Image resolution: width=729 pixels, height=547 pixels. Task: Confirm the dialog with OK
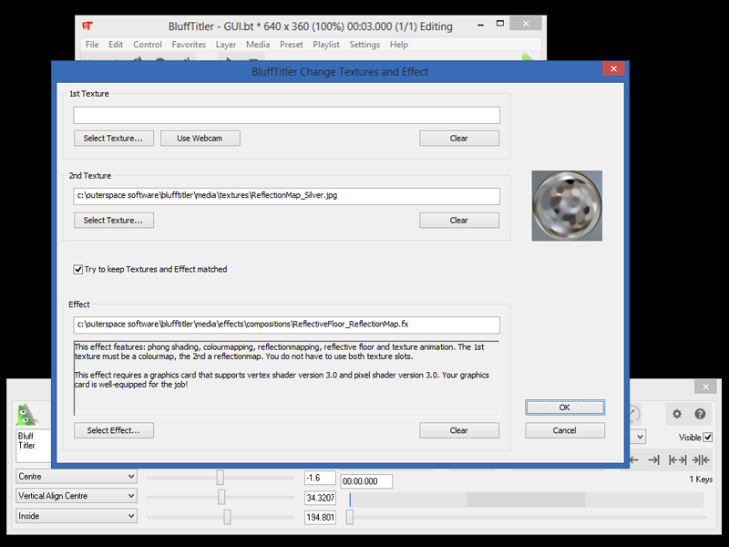(x=565, y=408)
